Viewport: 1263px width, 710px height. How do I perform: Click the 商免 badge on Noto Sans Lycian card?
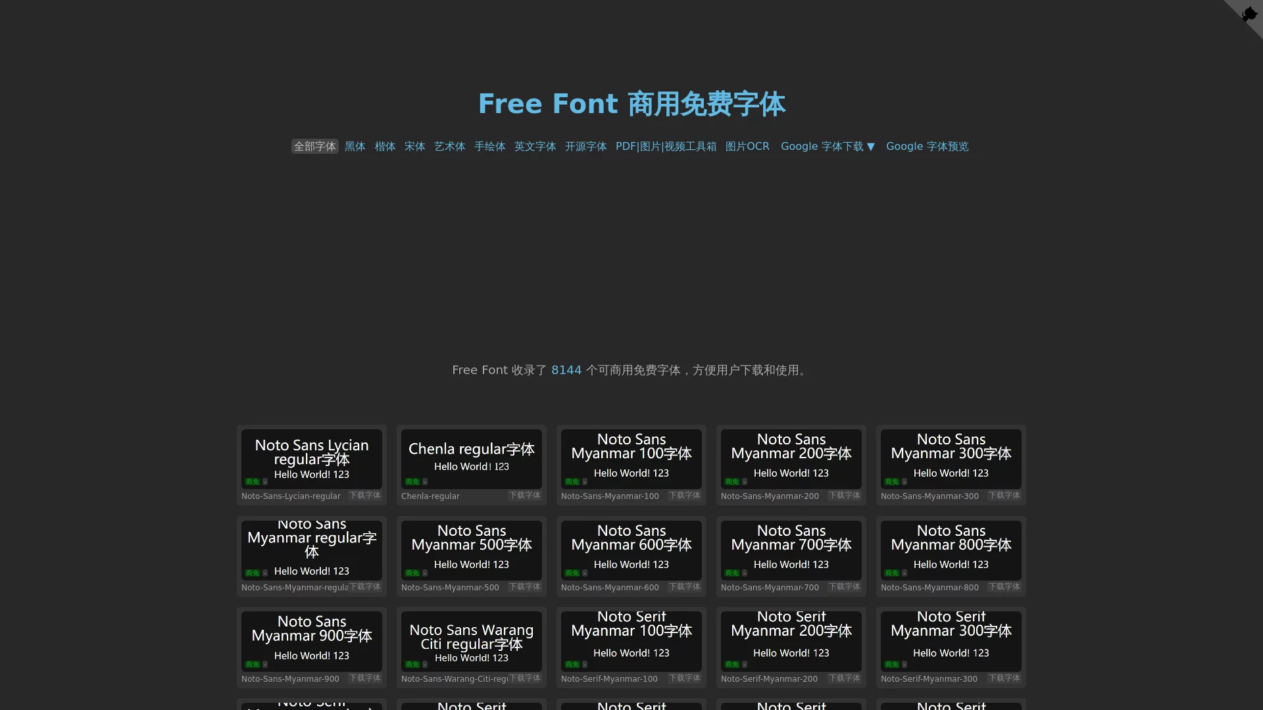253,481
